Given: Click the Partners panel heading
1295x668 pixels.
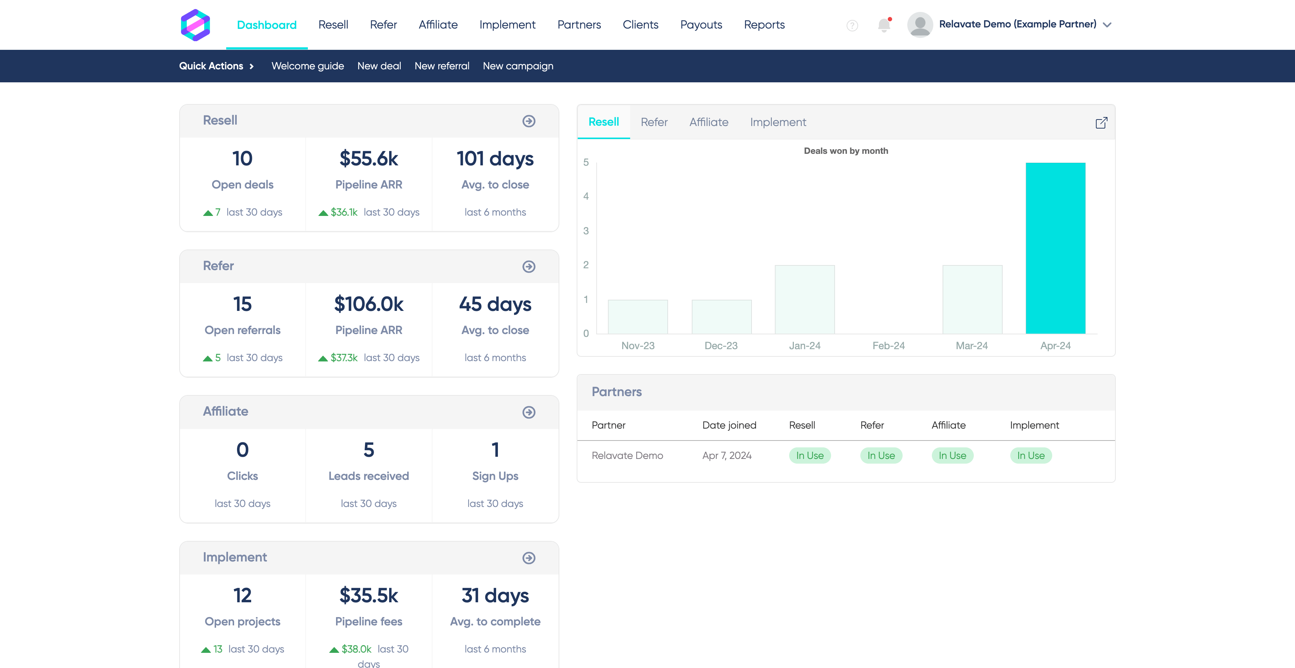Looking at the screenshot, I should tap(616, 392).
